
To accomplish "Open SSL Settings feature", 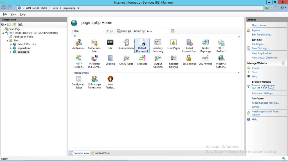I will point(189,60).
